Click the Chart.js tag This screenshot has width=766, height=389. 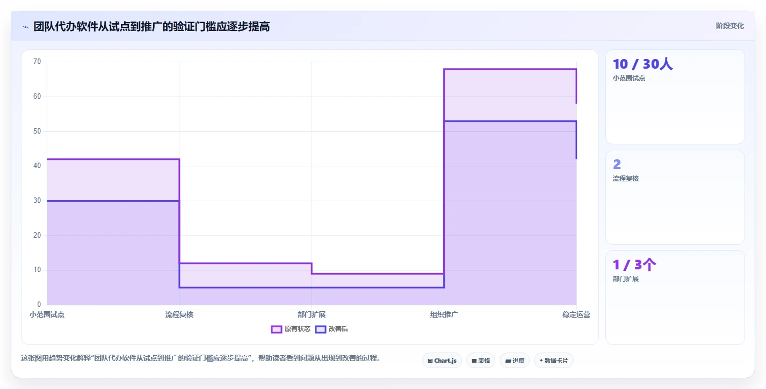442,361
